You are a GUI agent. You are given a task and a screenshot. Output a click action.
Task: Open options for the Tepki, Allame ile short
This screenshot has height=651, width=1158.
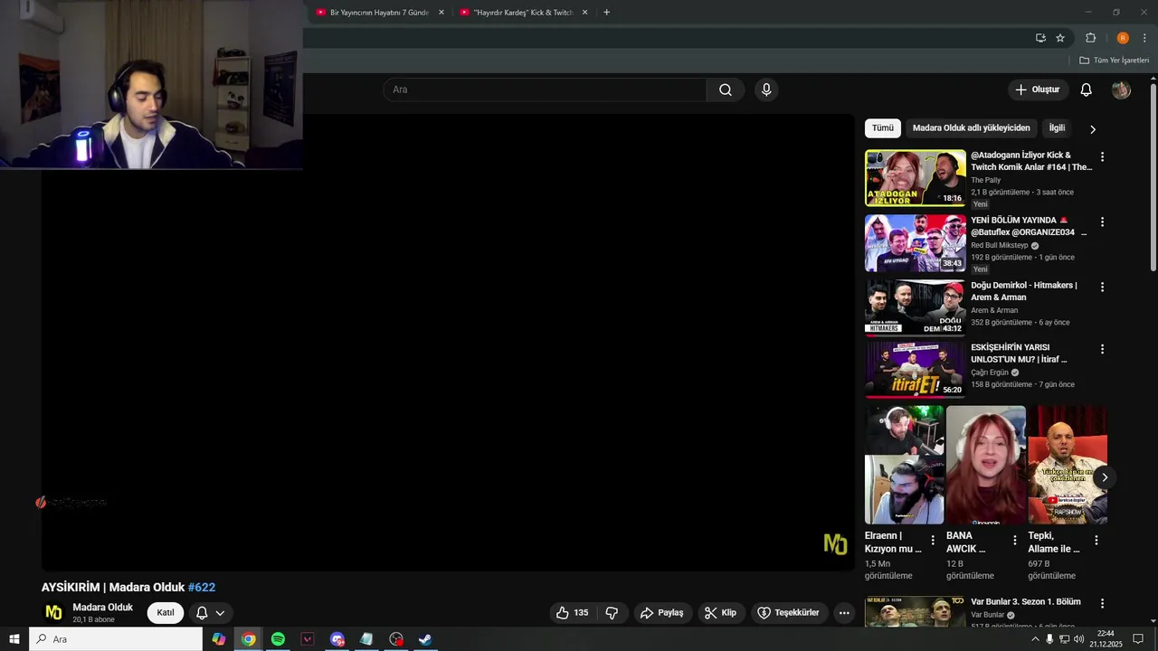tap(1096, 540)
